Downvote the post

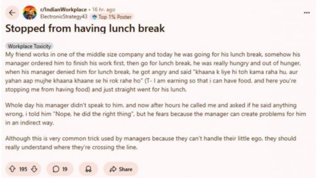coord(34,169)
